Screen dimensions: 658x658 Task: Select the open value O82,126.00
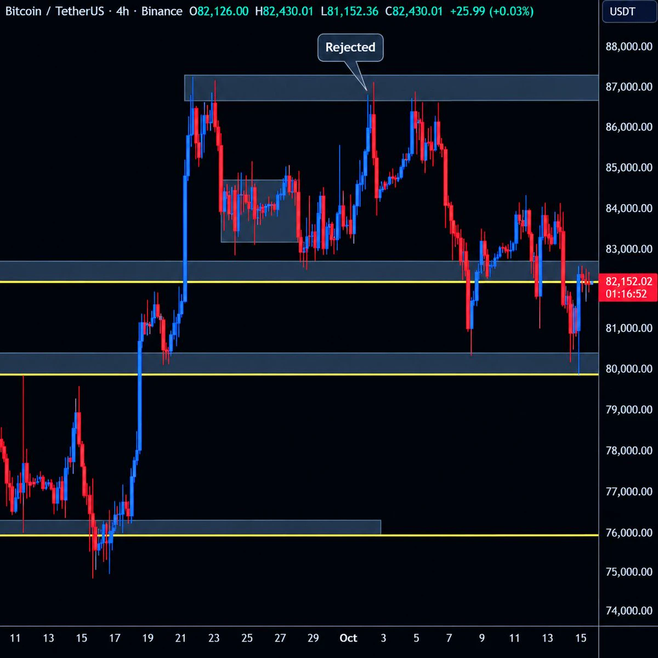click(219, 11)
